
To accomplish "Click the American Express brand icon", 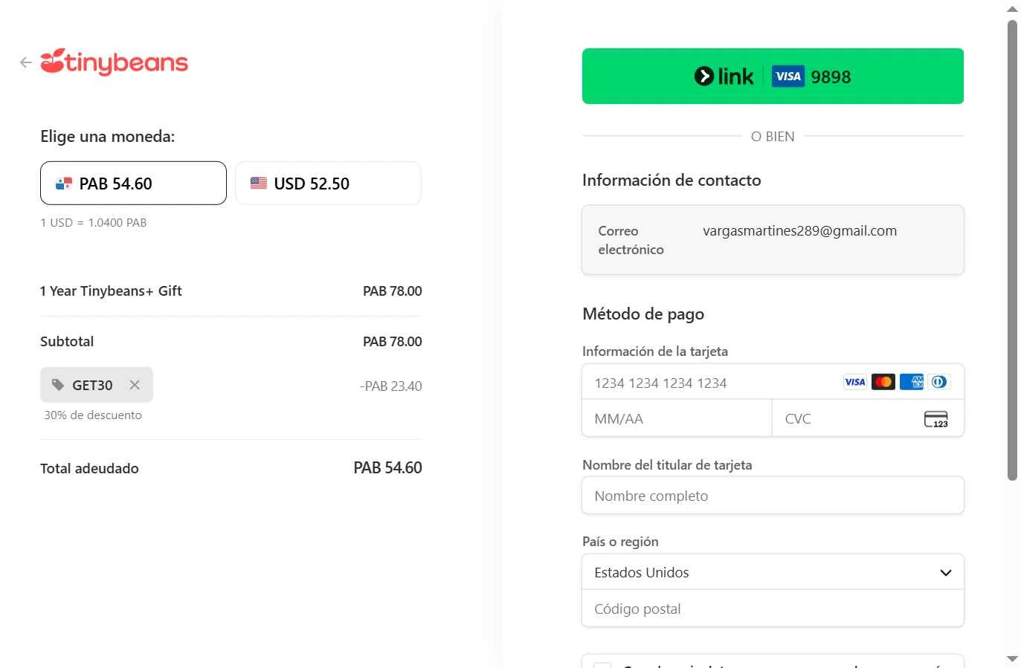I will [912, 382].
